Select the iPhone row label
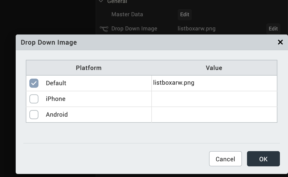 coord(56,99)
